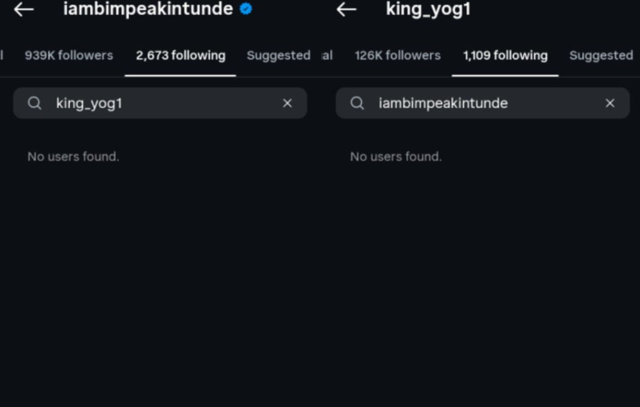Click the "No users found." text under king_yog1 search
The height and width of the screenshot is (407, 640).
tap(73, 157)
